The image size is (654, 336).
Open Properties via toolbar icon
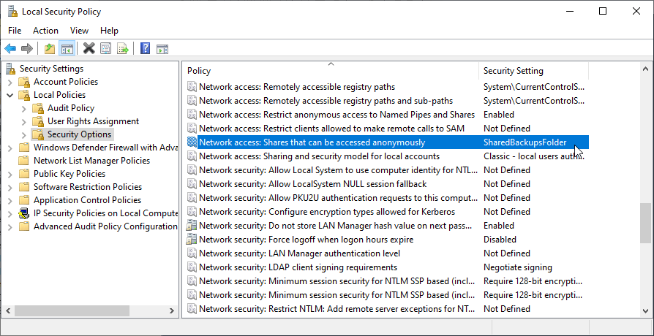(106, 49)
